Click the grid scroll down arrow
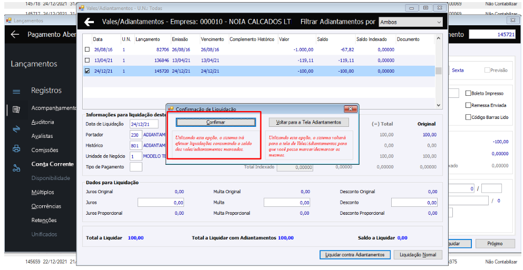 click(x=439, y=105)
